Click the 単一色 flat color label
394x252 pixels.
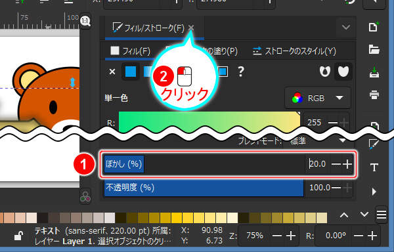[116, 98]
